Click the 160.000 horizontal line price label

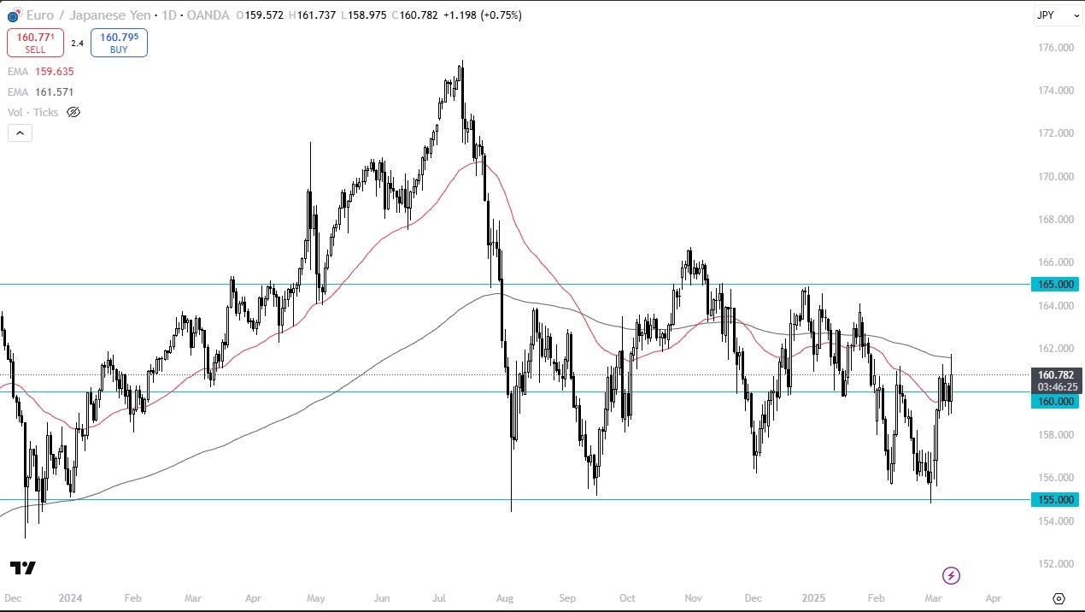(x=1057, y=400)
